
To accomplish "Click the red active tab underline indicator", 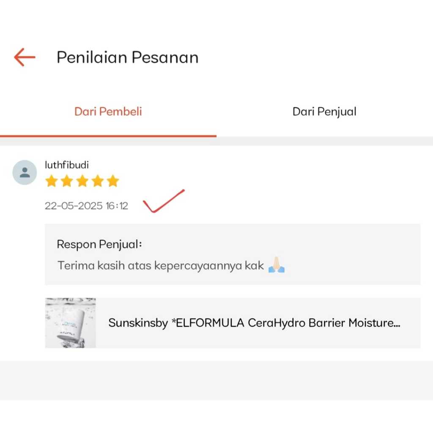I will click(x=108, y=136).
